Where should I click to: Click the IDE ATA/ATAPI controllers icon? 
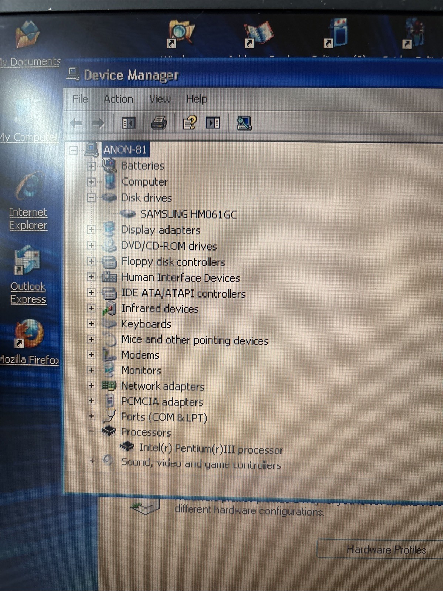[109, 293]
